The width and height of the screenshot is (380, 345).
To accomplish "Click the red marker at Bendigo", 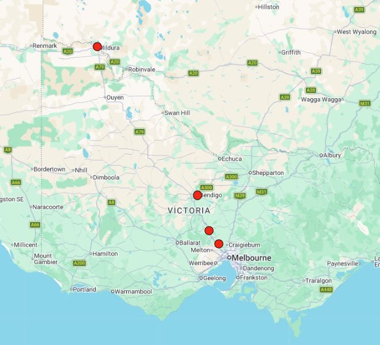I will (x=197, y=195).
